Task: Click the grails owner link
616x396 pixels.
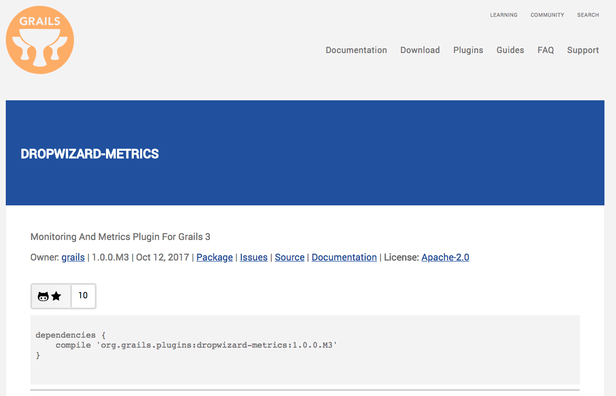Action: (73, 257)
